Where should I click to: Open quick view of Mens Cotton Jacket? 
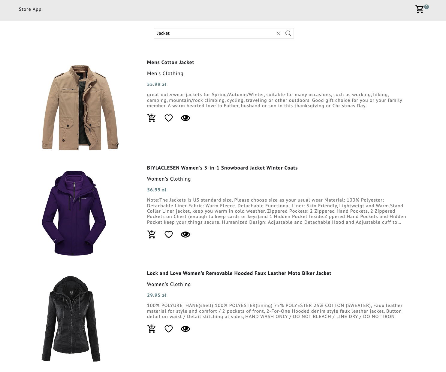[185, 118]
